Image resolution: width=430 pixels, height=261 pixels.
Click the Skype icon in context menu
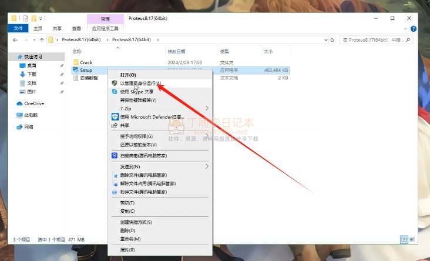pos(115,91)
